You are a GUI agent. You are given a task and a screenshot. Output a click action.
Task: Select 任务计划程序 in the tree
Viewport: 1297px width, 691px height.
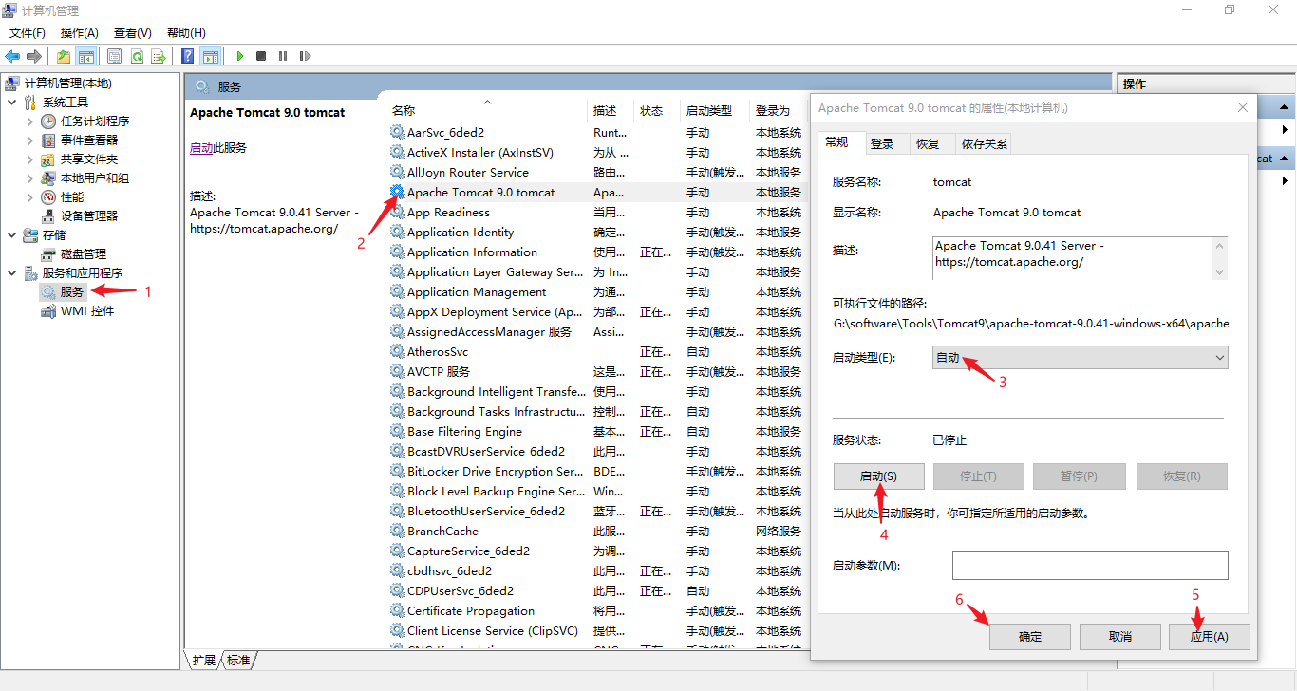pyautogui.click(x=95, y=121)
